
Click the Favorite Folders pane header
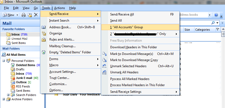20,29
